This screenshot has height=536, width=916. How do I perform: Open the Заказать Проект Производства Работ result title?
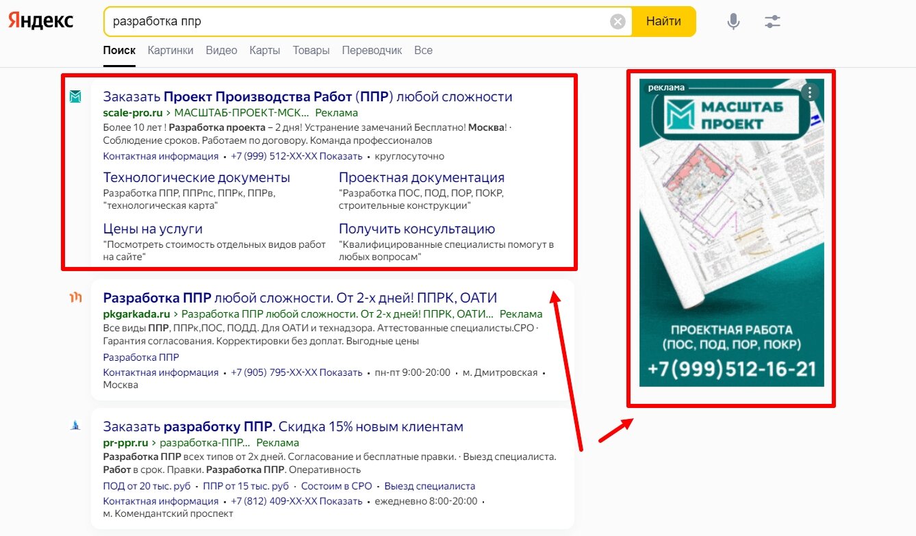(x=307, y=97)
